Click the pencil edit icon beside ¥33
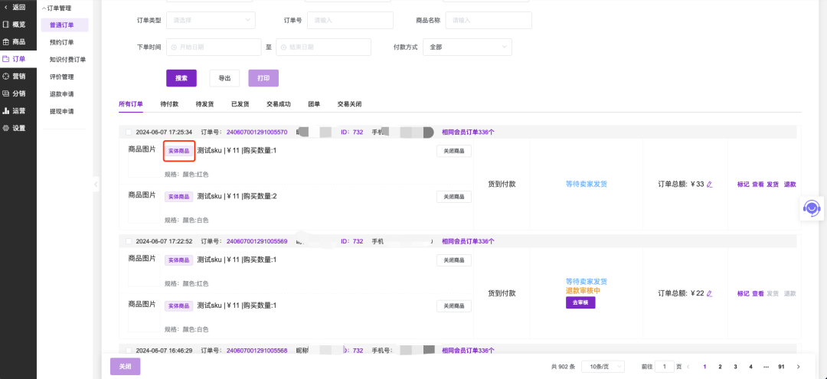Viewport: 827px width, 379px height. click(x=709, y=184)
